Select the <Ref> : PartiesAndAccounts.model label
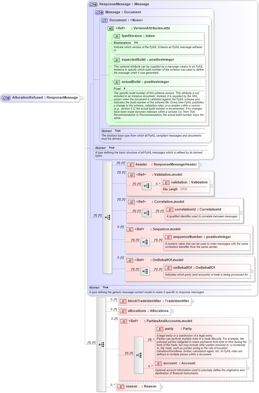Image resolution: width=259 pixels, height=393 pixels. coord(160,321)
